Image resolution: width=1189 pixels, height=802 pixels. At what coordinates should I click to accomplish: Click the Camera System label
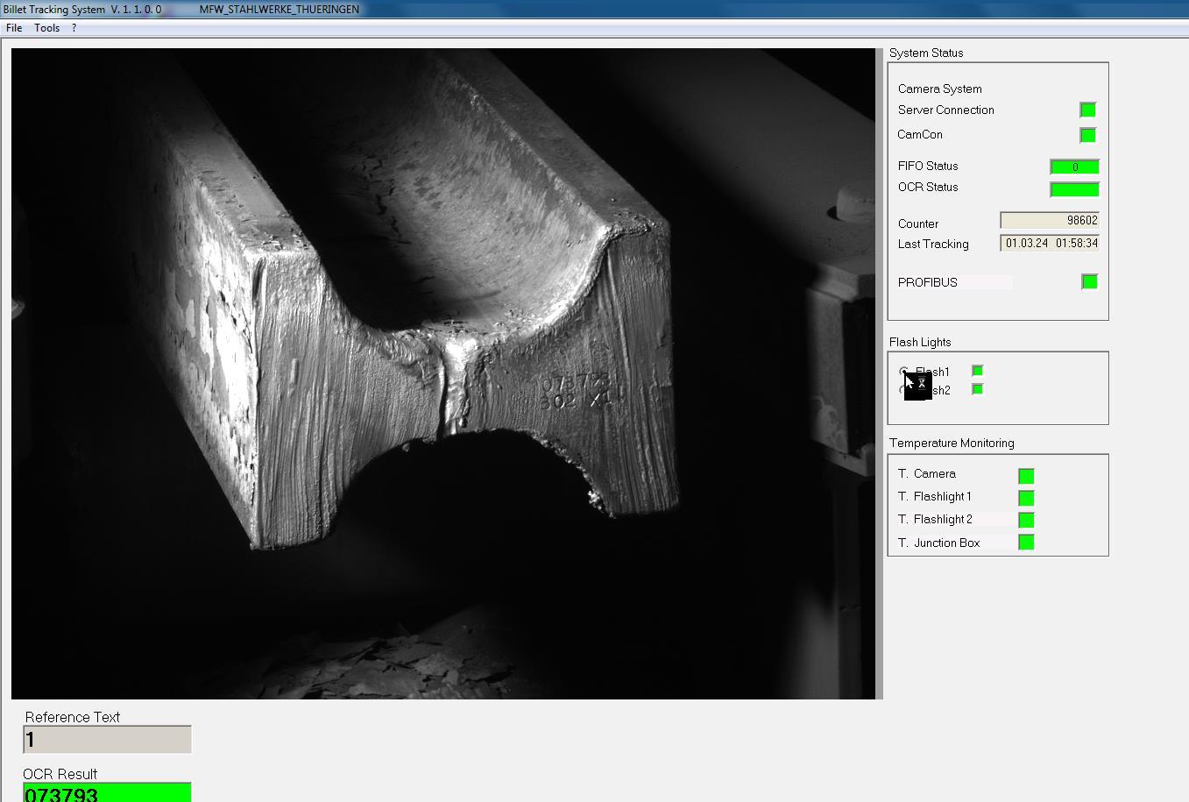(x=939, y=89)
